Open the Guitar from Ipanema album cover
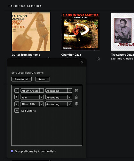This screenshot has width=134, height=161. click(31, 32)
